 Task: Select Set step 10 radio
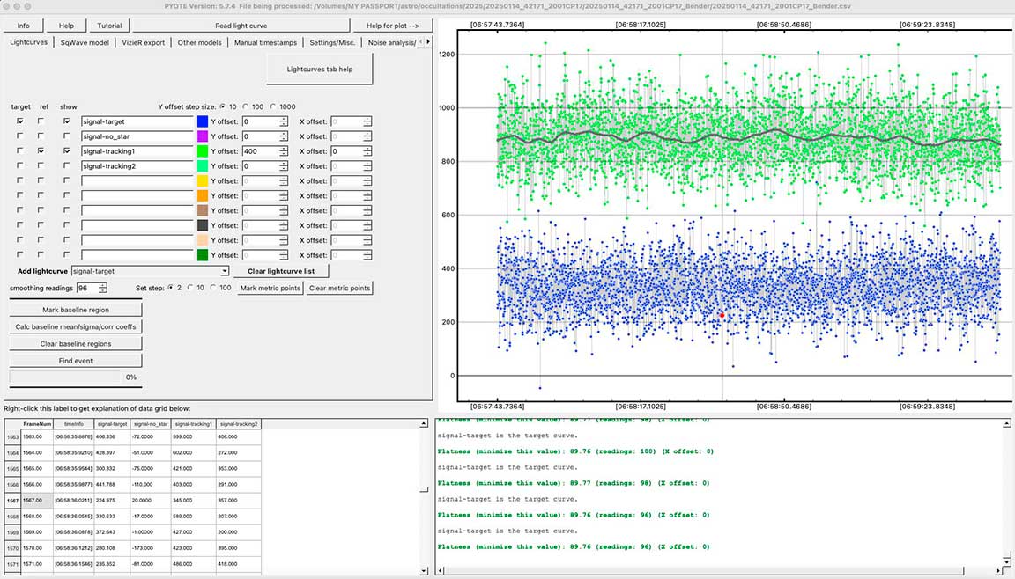[x=190, y=289]
